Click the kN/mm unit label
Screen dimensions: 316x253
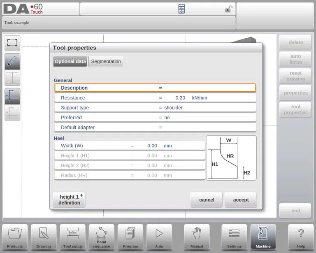199,97
